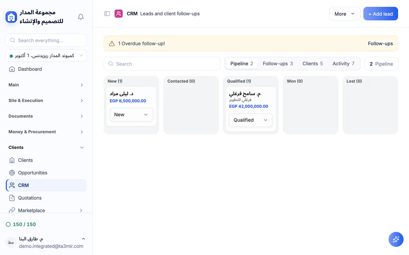Open the user account menu chevron
The width and height of the screenshot is (409, 255).
point(84,239)
